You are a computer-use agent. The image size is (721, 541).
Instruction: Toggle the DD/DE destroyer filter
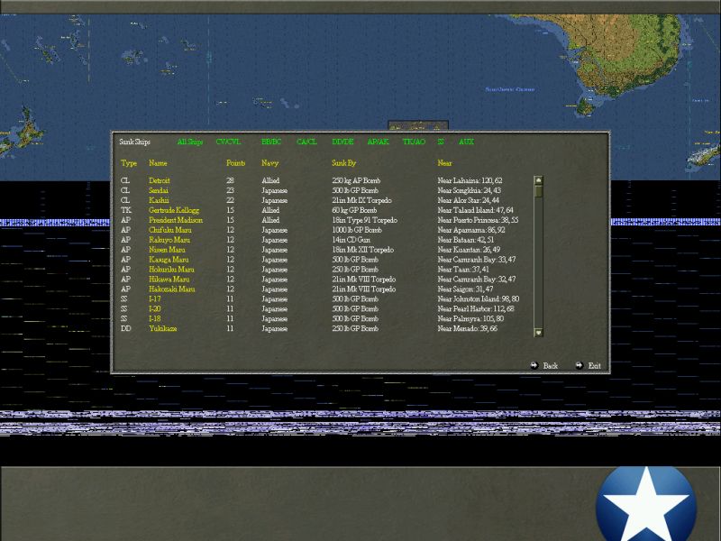coord(342,142)
